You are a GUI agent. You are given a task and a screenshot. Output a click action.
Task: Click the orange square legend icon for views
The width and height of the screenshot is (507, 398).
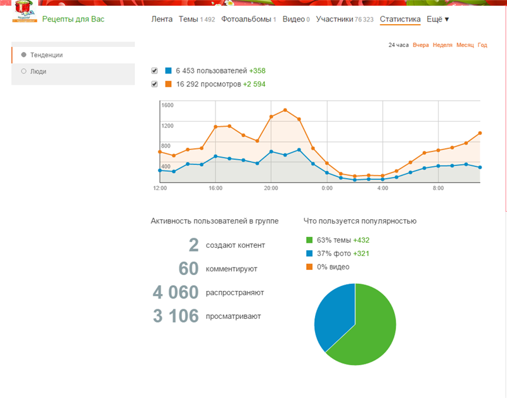[169, 84]
